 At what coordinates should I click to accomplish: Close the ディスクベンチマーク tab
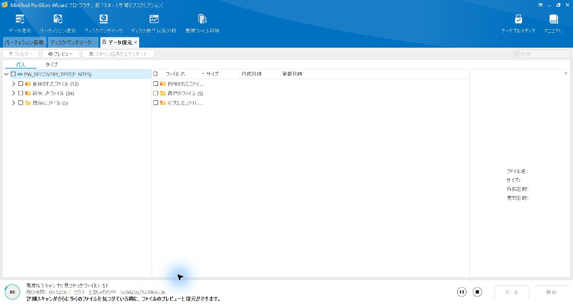(x=95, y=42)
